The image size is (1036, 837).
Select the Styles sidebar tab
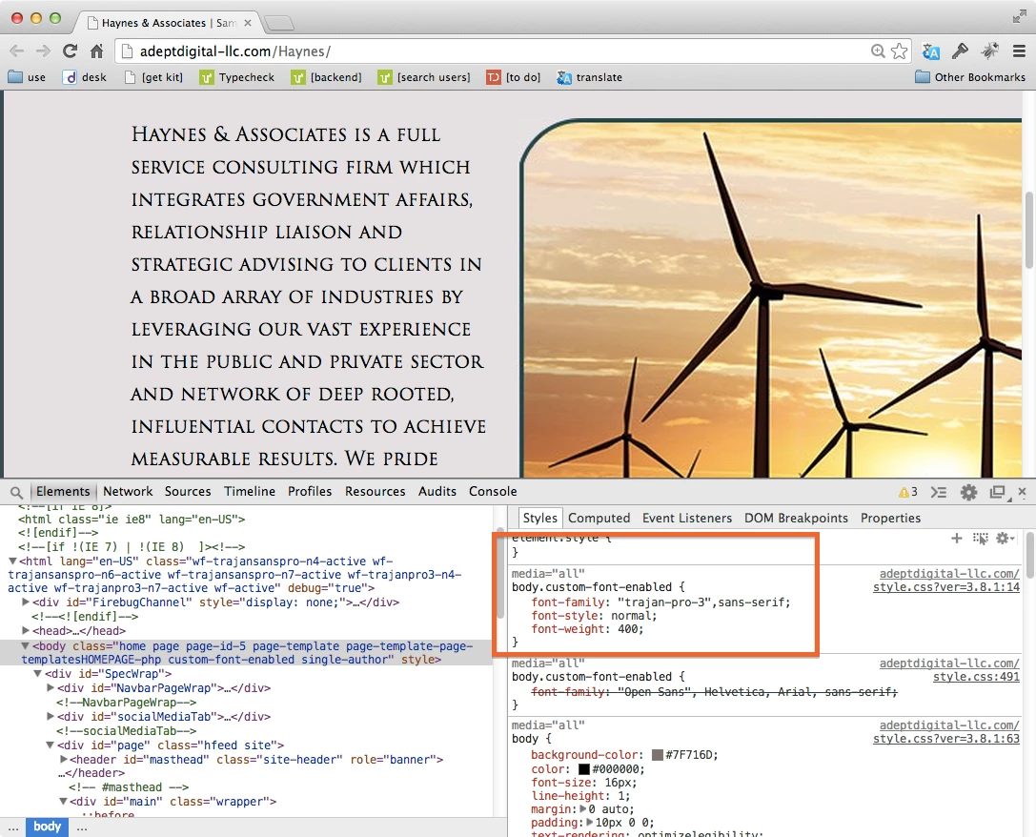pos(539,518)
